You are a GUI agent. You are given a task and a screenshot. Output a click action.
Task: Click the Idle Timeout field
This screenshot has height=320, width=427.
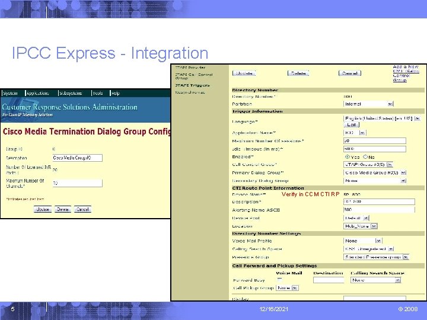[x=375, y=149]
